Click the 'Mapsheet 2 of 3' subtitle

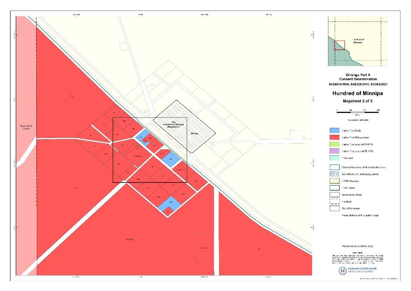click(358, 101)
